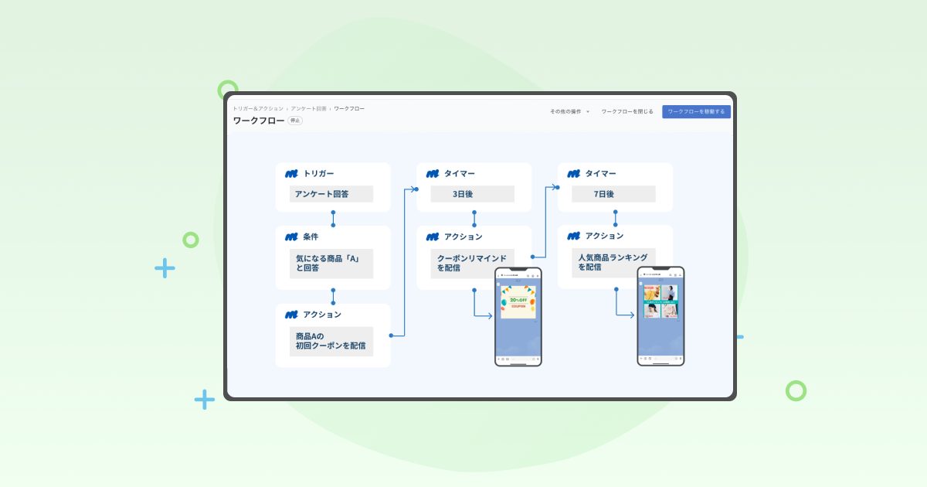The image size is (927, 487).
Task: Select 商品Aの初回クーポンを配信 action
Action: tap(331, 341)
